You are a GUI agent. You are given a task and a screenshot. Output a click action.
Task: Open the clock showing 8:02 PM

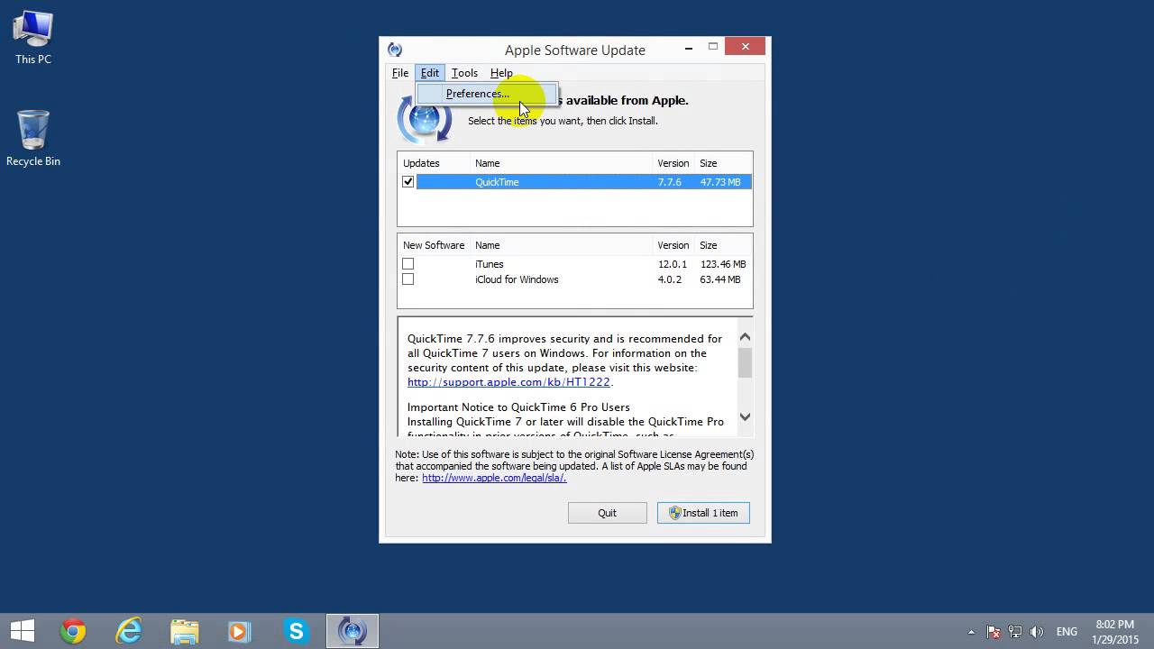click(x=1115, y=631)
